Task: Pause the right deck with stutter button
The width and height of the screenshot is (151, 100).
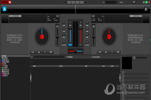Action: 106,52
